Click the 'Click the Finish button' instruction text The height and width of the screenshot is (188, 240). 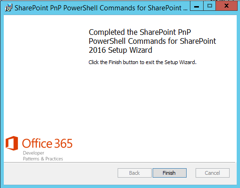[x=142, y=62]
